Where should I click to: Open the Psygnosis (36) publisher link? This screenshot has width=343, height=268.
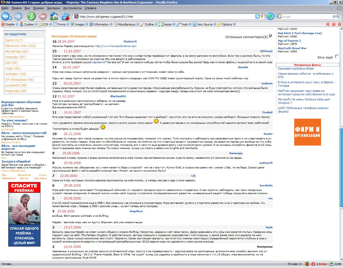coord(16,91)
